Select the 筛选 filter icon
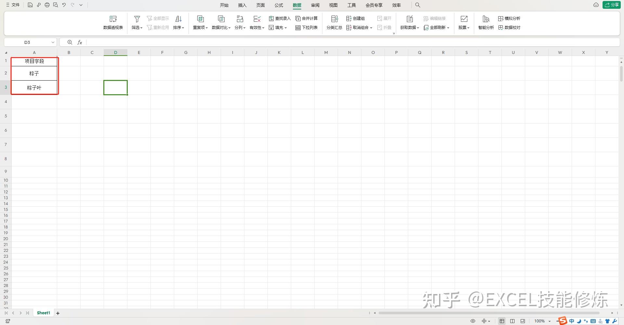The width and height of the screenshot is (624, 325). pos(137,19)
